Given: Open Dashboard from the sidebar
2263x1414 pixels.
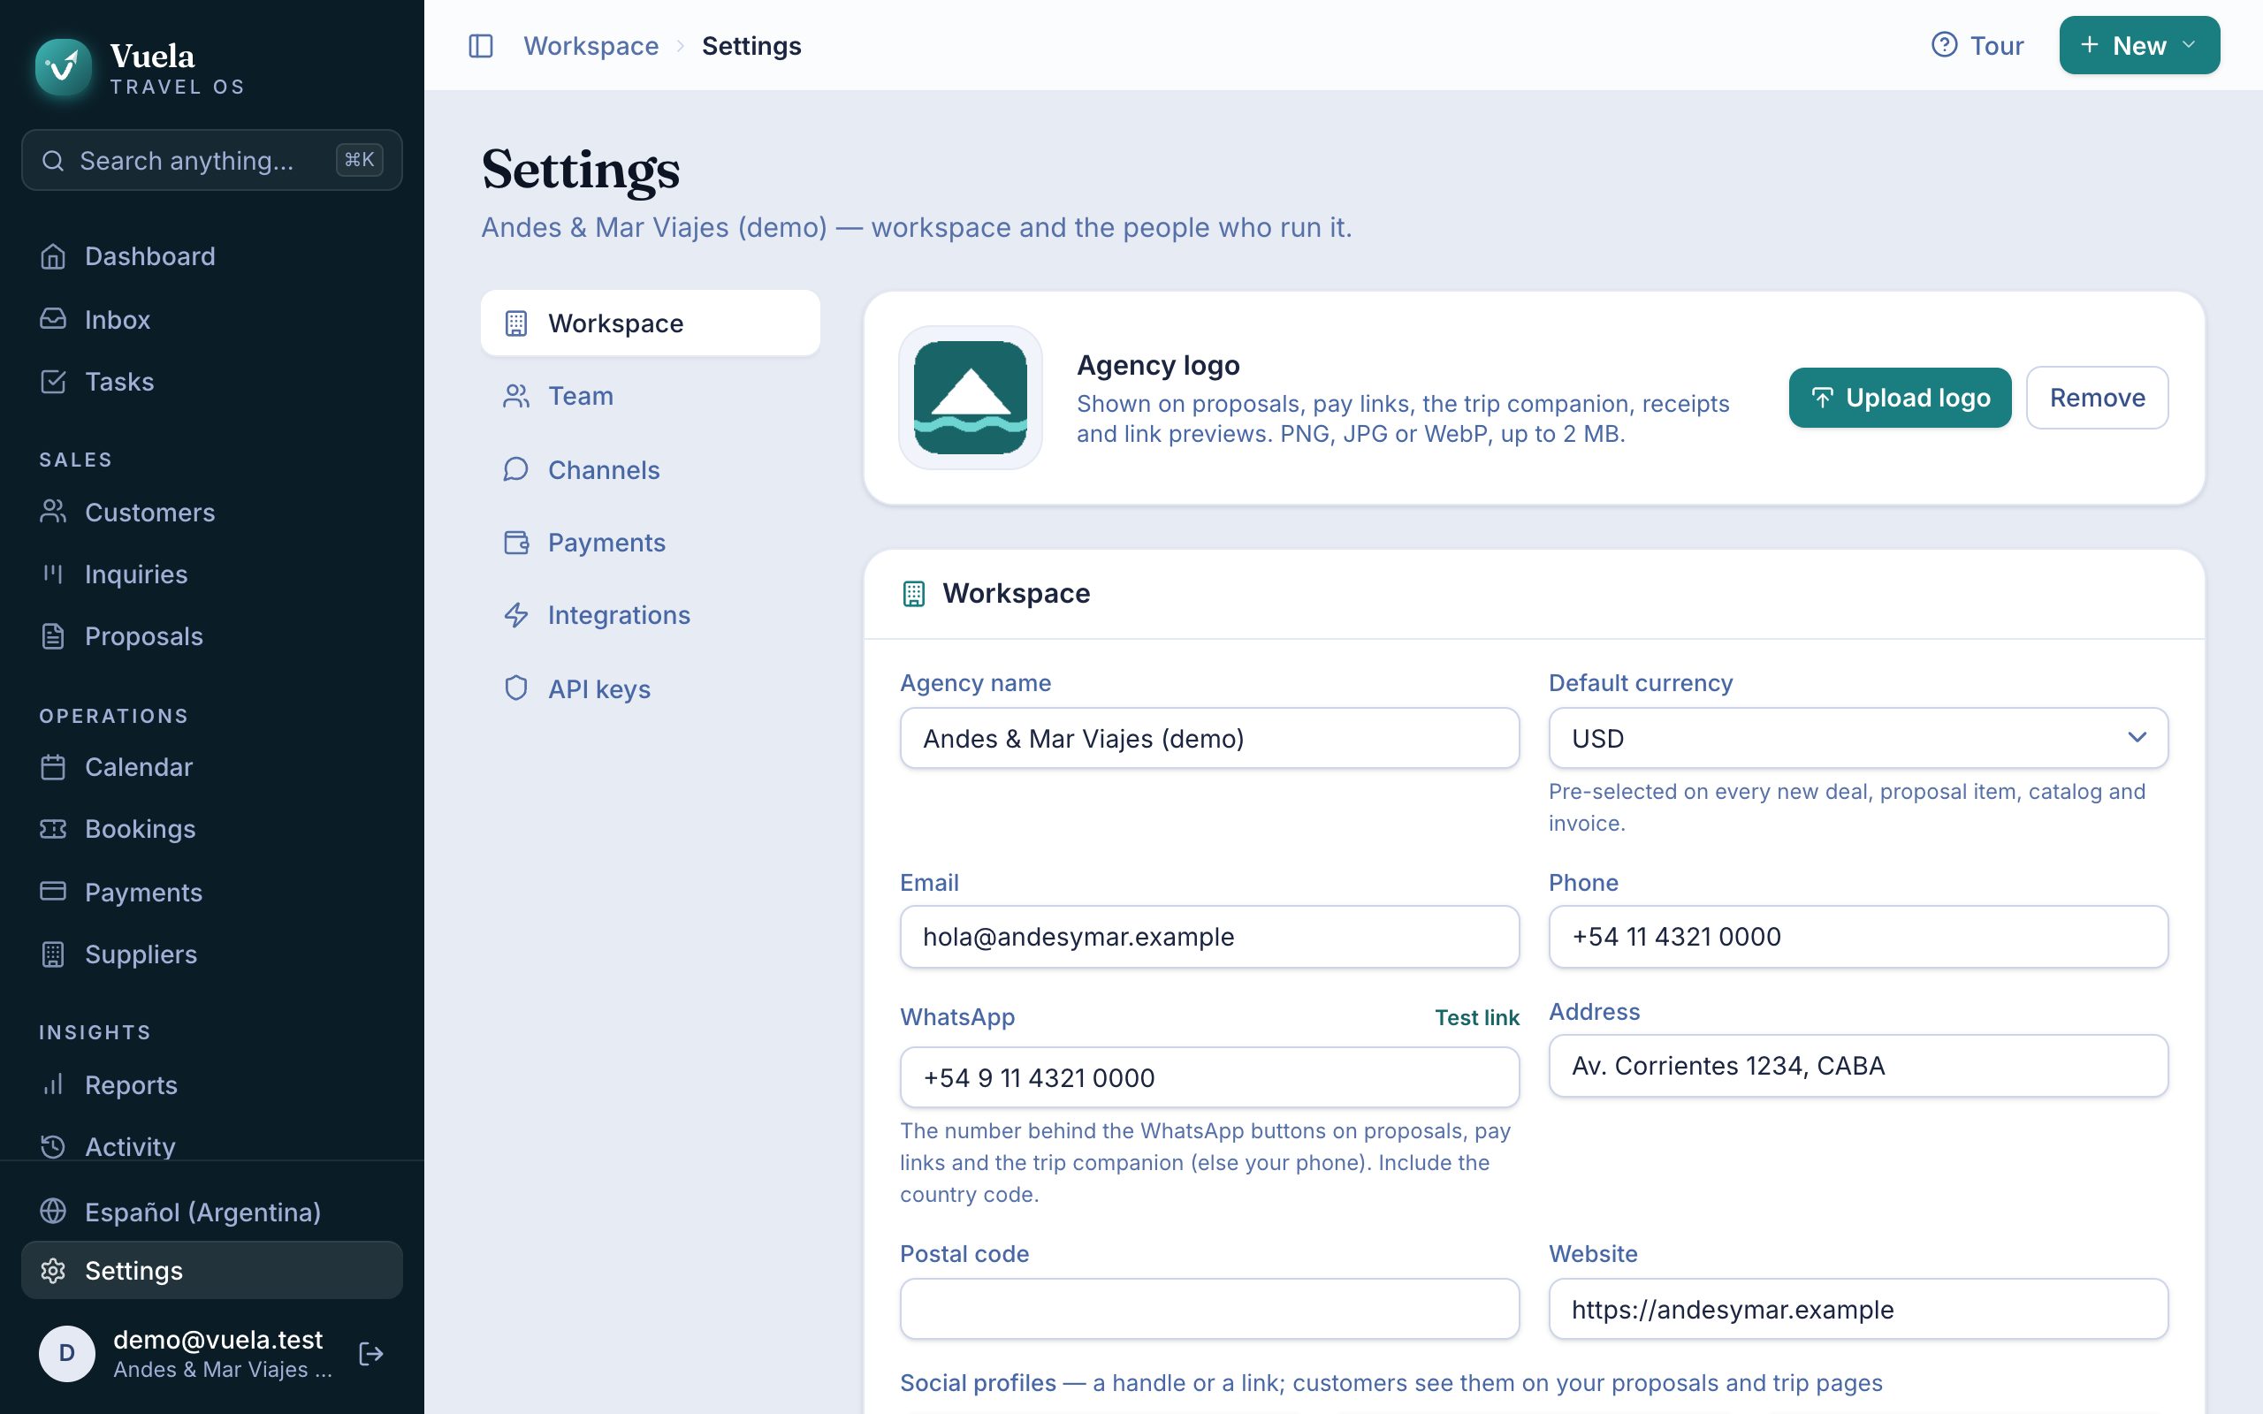Looking at the screenshot, I should (x=212, y=256).
